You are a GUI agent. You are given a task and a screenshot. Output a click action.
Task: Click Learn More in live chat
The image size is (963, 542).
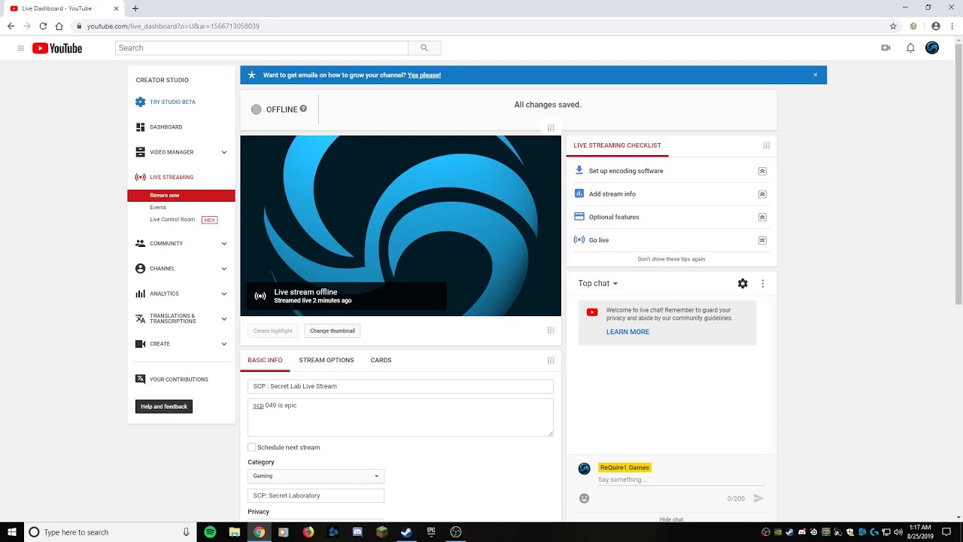click(x=627, y=332)
